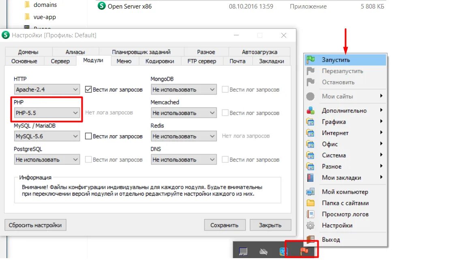The height and width of the screenshot is (263, 467).
Task: Click the yellow folder icon for Папка с сайтами
Action: point(311,203)
